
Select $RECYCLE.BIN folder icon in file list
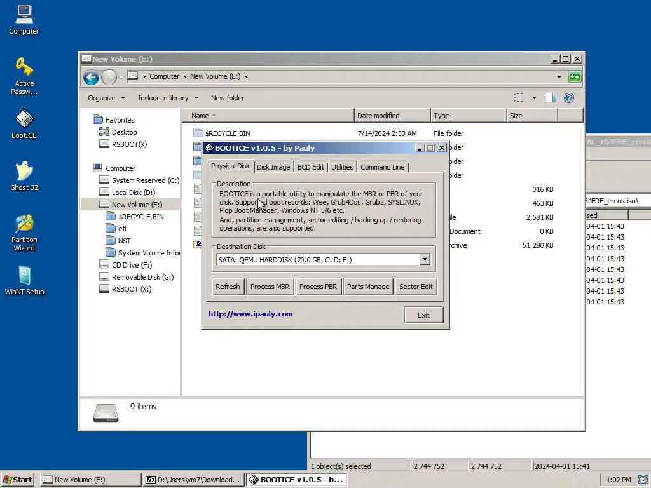pyautogui.click(x=198, y=133)
